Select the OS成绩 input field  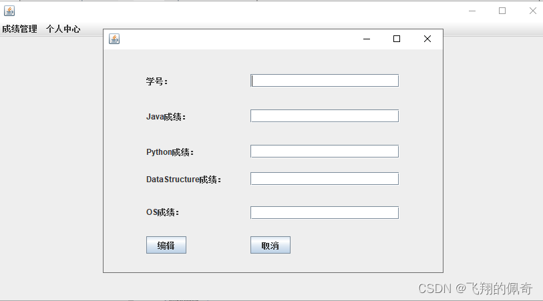click(325, 212)
